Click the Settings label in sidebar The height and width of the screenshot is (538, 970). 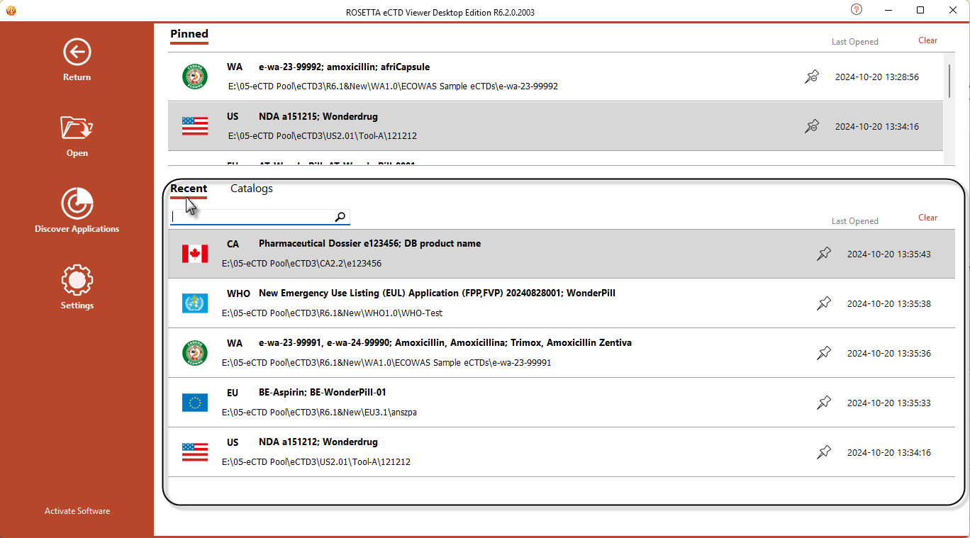click(77, 306)
